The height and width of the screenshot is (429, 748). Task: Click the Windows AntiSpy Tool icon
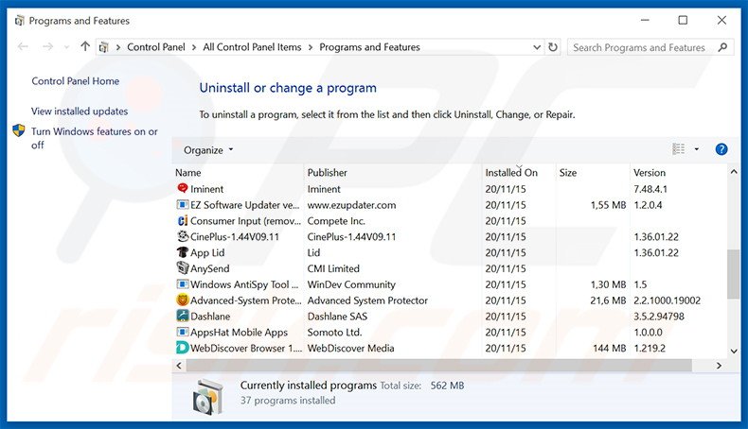[182, 284]
